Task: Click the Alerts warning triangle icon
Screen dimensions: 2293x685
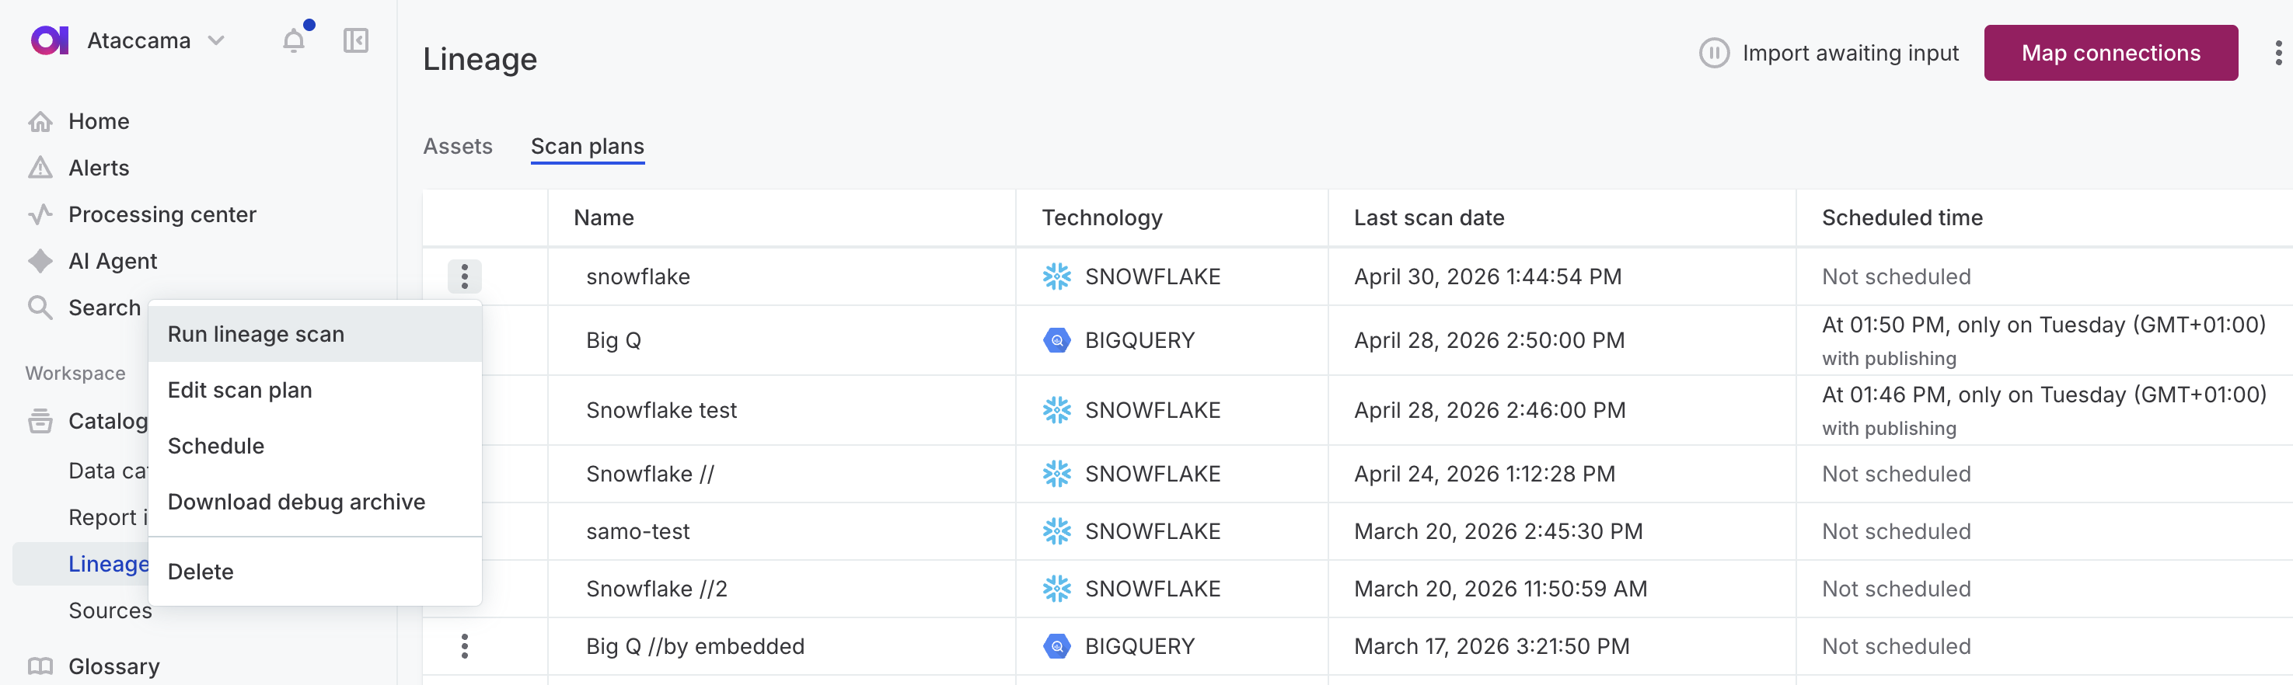Action: 40,167
